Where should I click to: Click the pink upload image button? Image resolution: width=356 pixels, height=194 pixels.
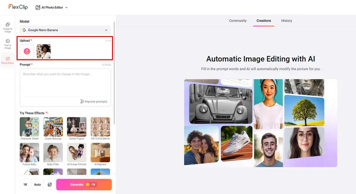[x=27, y=51]
